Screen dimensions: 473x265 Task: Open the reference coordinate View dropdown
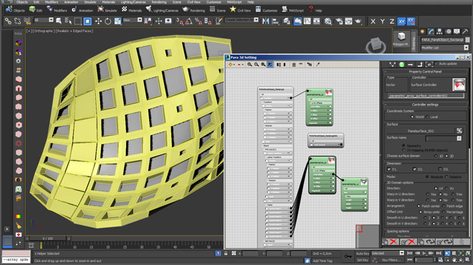point(132,20)
